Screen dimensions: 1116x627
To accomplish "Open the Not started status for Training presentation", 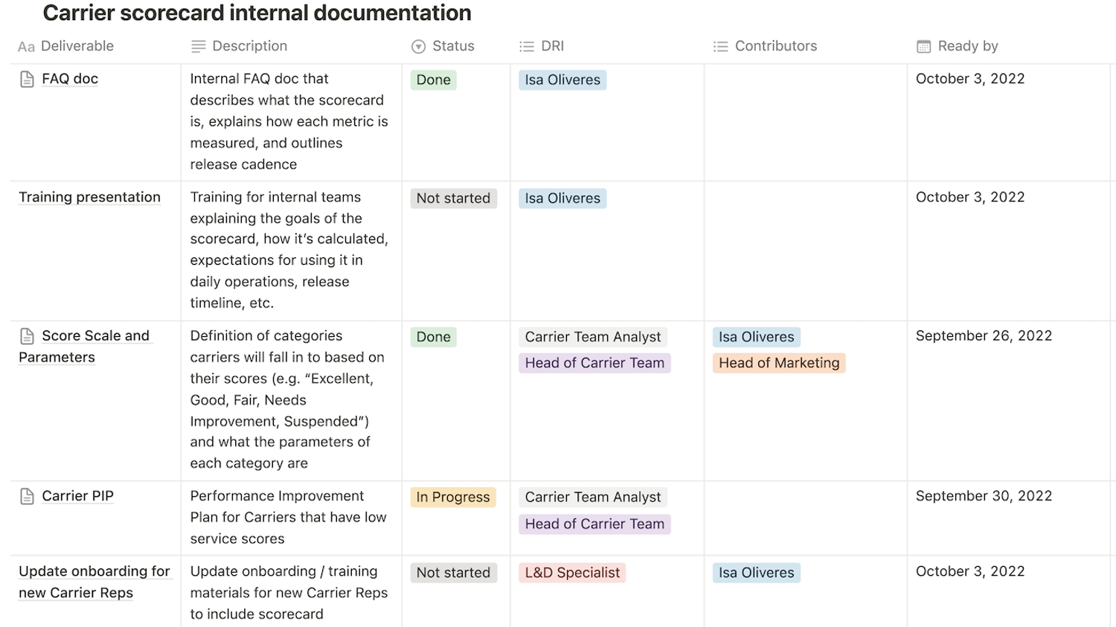I will (x=453, y=198).
